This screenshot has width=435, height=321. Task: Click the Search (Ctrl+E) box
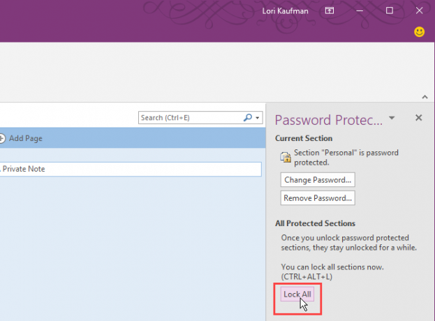200,118
